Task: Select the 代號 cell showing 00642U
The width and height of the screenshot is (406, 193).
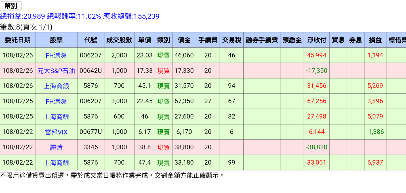Action: tap(91, 70)
